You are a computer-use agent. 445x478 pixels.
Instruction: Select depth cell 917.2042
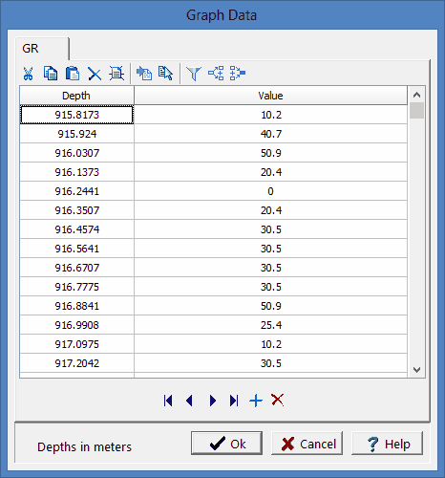tap(76, 363)
